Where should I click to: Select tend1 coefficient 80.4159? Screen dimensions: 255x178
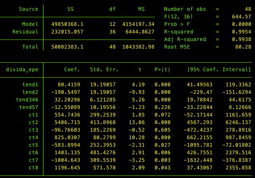69,85
